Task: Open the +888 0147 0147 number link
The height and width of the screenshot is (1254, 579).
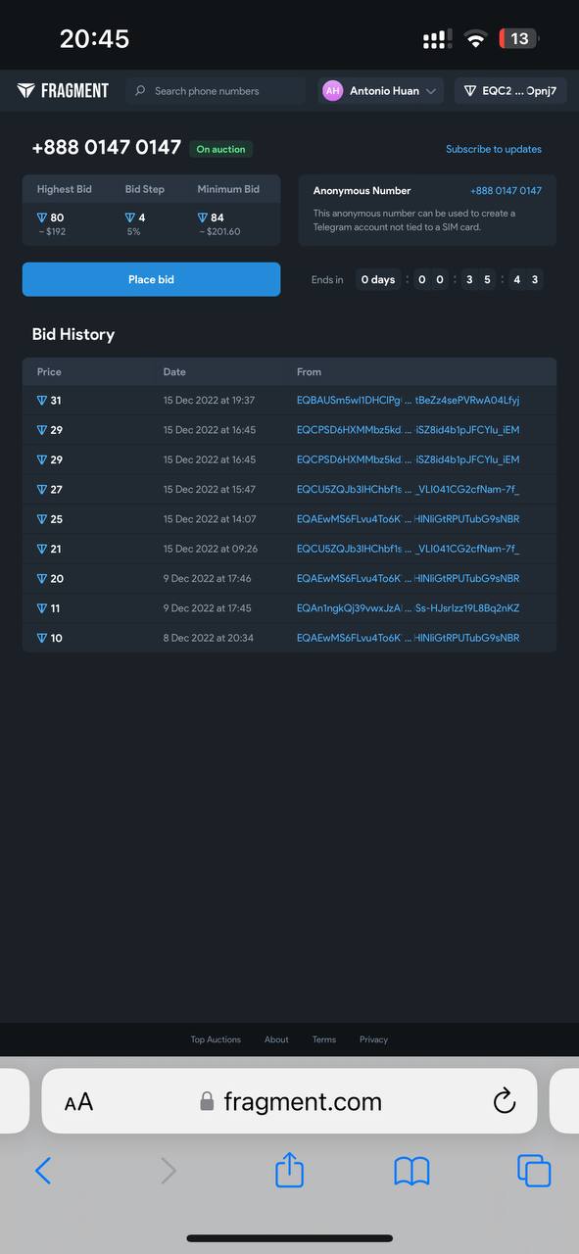Action: tap(506, 190)
